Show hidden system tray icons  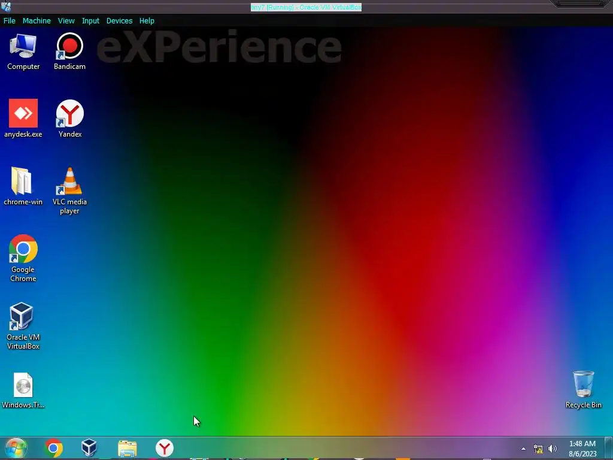pyautogui.click(x=523, y=449)
